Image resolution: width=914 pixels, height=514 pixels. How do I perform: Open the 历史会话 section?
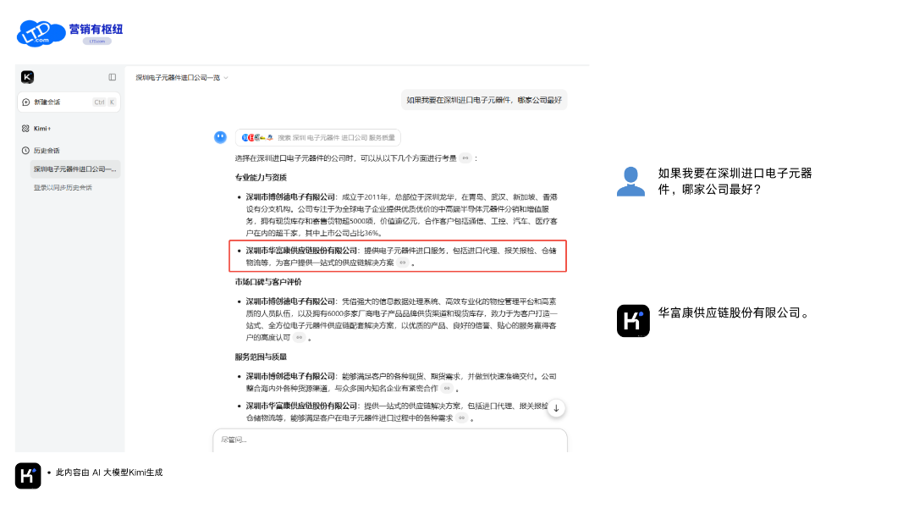47,151
